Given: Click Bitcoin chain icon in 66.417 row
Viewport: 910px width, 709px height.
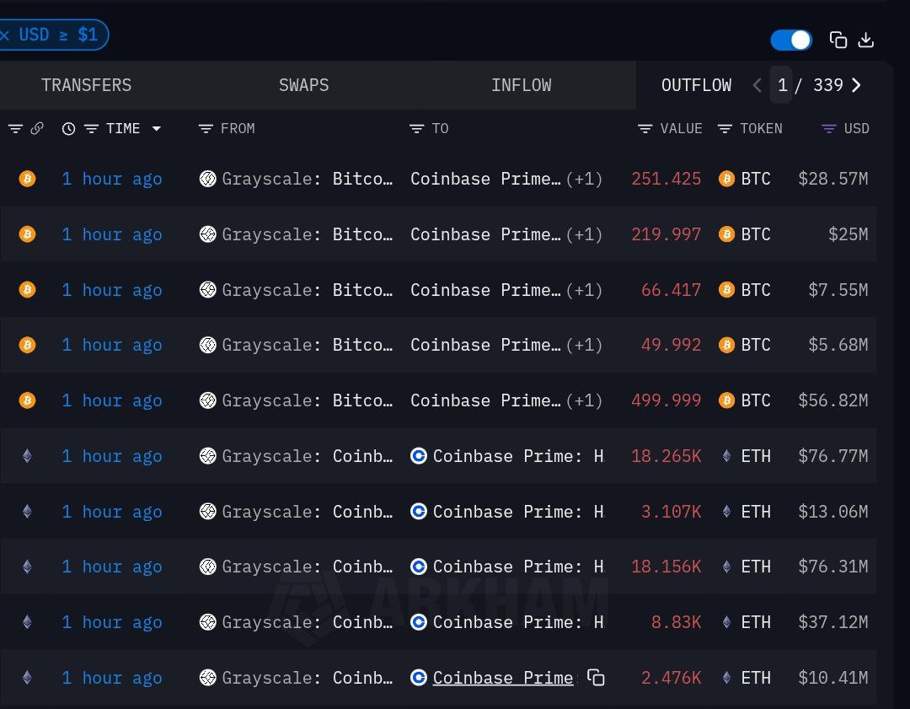Looking at the screenshot, I should tap(27, 289).
